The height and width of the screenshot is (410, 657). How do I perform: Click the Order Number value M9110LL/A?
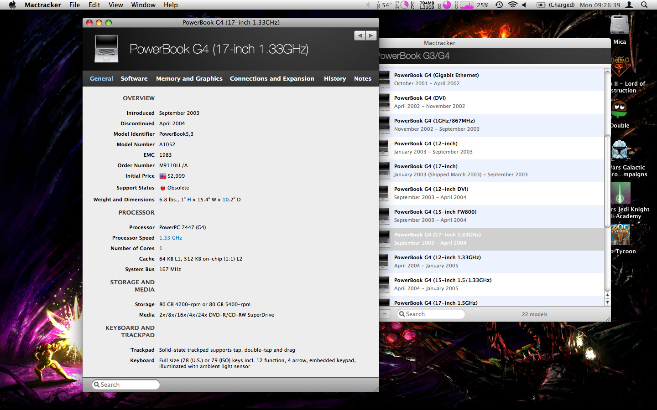point(173,165)
